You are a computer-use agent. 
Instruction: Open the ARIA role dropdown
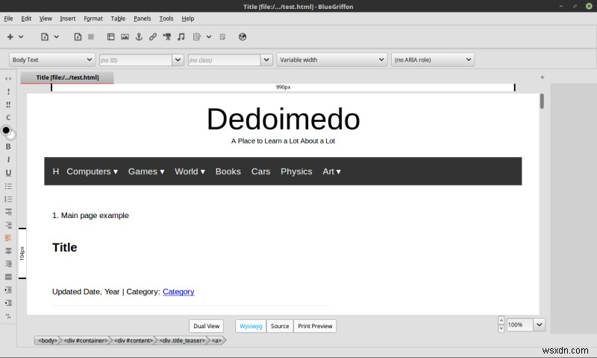[433, 60]
